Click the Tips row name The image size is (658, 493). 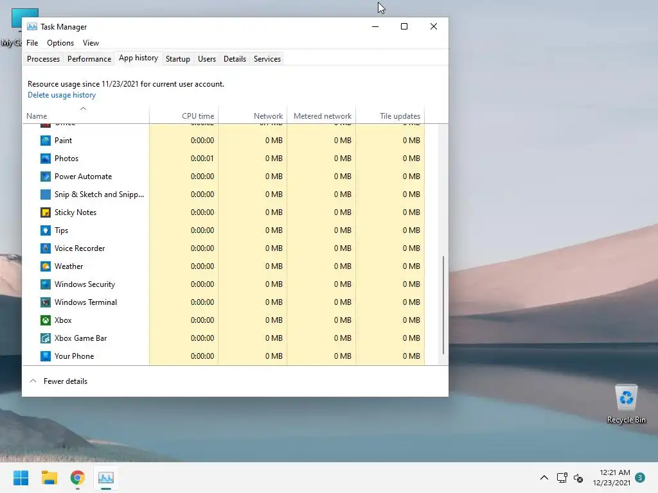pos(61,230)
